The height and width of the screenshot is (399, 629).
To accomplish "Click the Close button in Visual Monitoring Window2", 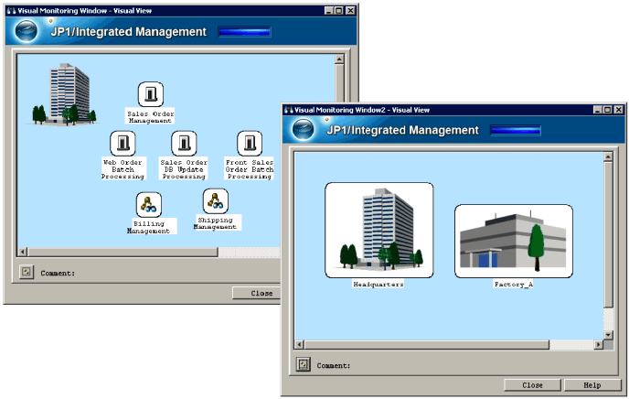I will pyautogui.click(x=532, y=385).
